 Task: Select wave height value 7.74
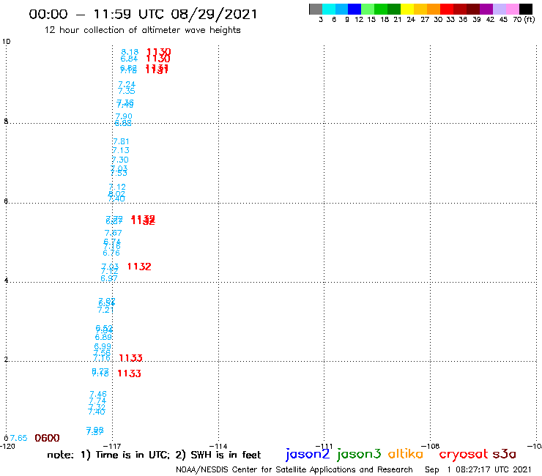coord(97,401)
